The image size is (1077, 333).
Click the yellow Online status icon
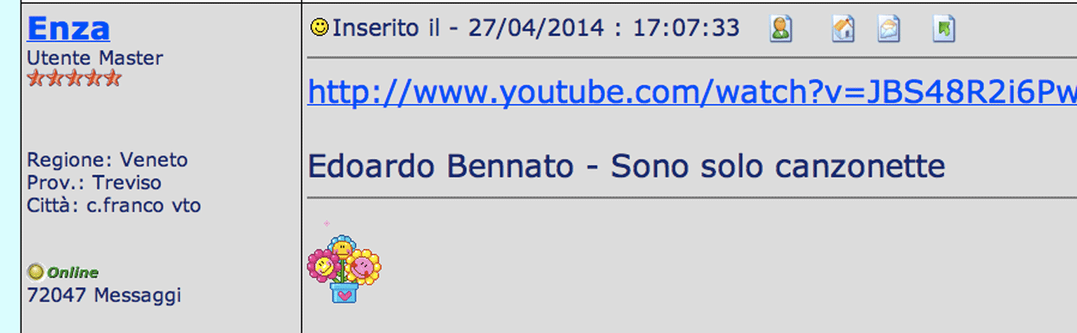pos(36,272)
